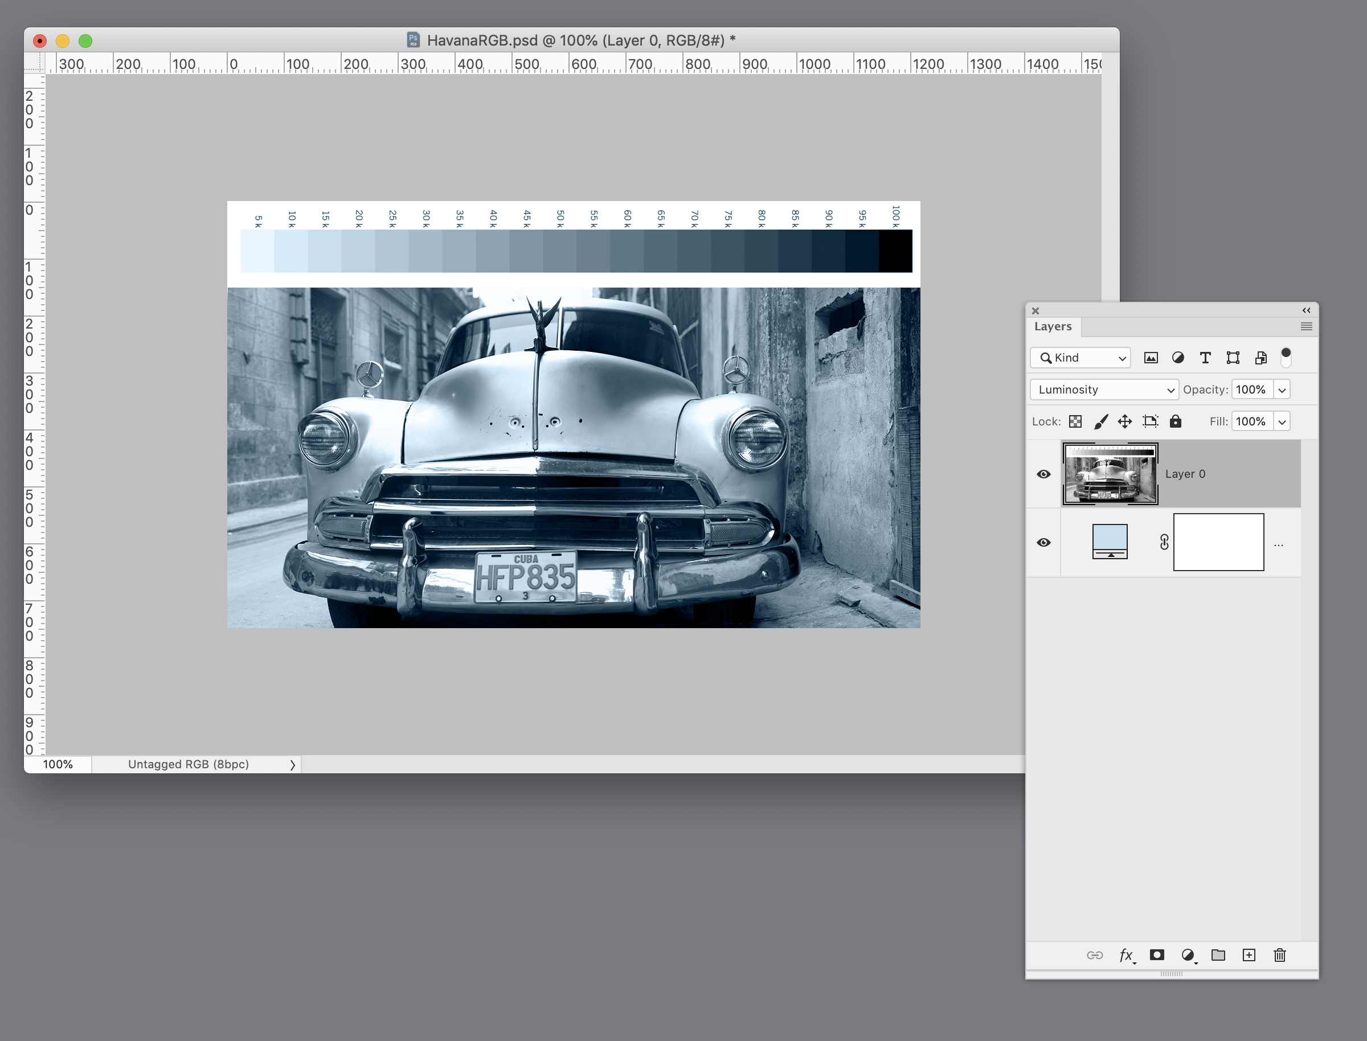Open the Luminosity blend mode dropdown
The height and width of the screenshot is (1041, 1367).
coord(1104,389)
